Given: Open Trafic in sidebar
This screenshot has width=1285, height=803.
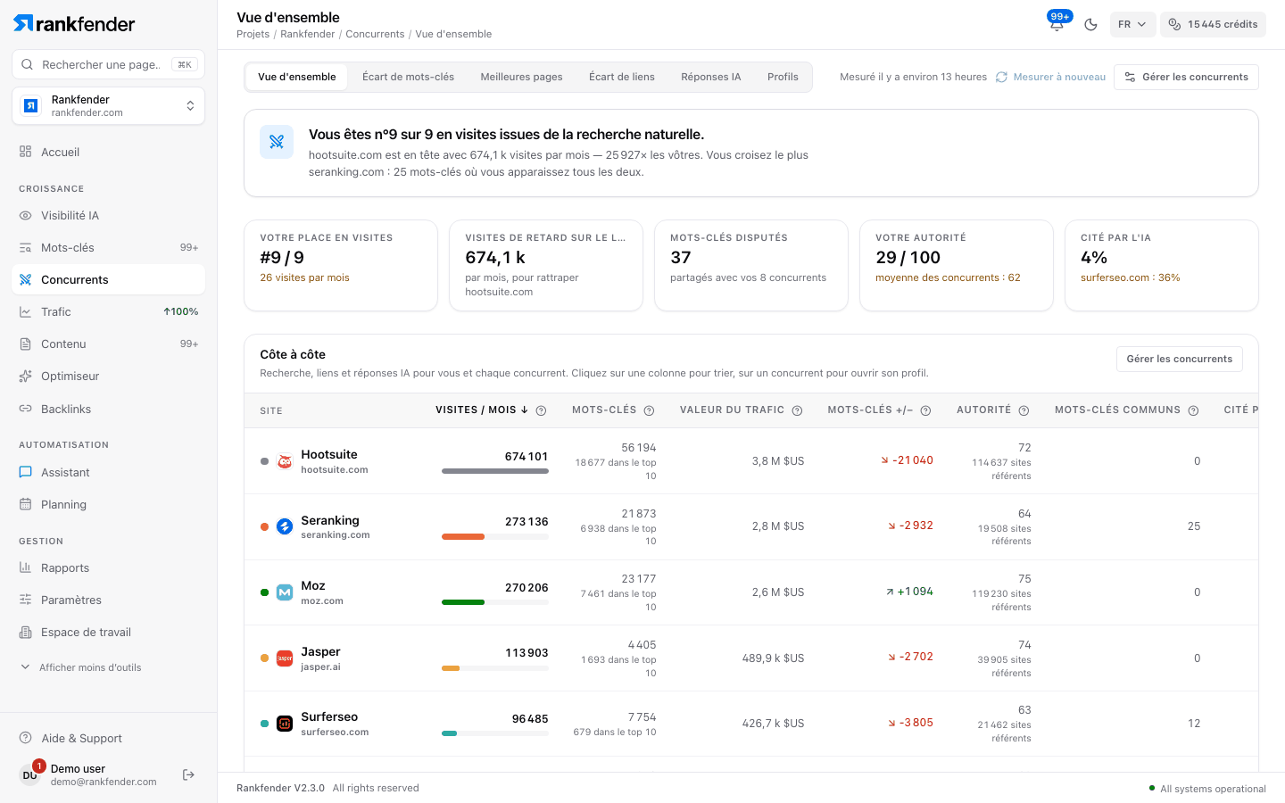Looking at the screenshot, I should click(108, 311).
